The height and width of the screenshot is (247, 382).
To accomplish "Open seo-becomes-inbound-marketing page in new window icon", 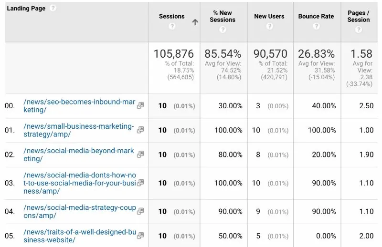I will tap(140, 105).
